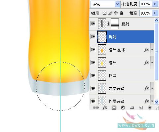Expand effects of 橙汁 副本 layer
The height and width of the screenshot is (132, 159).
[152, 50]
